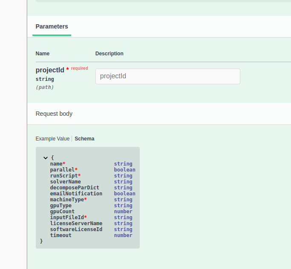Click the 'gpuType' schema property
This screenshot has height=269, width=291.
pos(61,206)
